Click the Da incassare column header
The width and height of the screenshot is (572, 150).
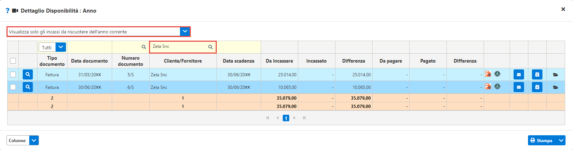coord(280,61)
